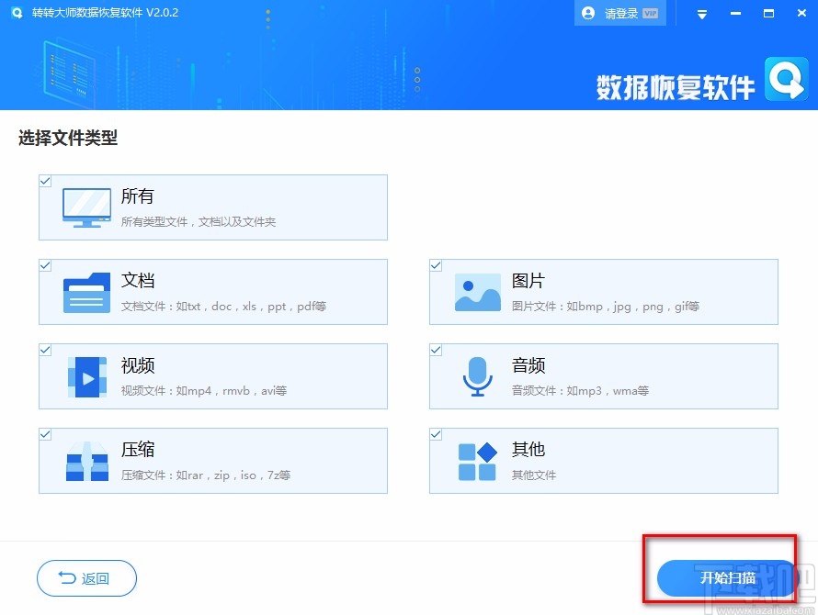
Task: Click the picture icon beside 图片
Action: 476,290
